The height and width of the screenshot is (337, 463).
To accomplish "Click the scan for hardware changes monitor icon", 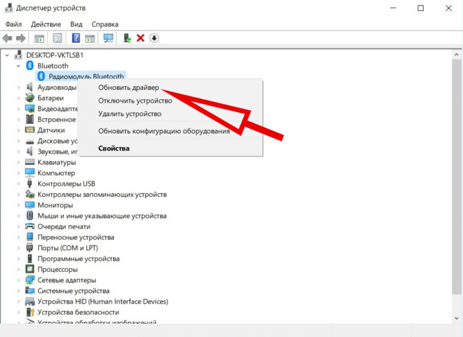I will 109,38.
